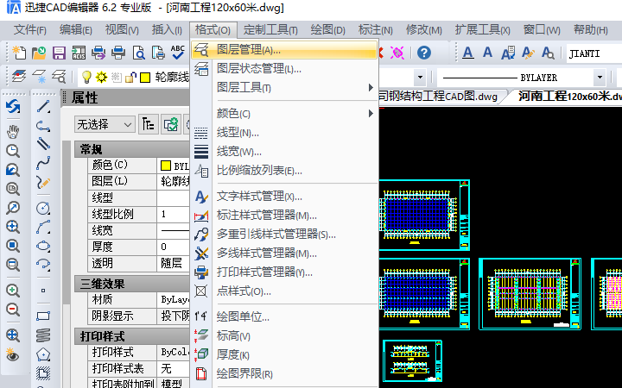Choose 线型(N)... menu entry

[x=284, y=133]
